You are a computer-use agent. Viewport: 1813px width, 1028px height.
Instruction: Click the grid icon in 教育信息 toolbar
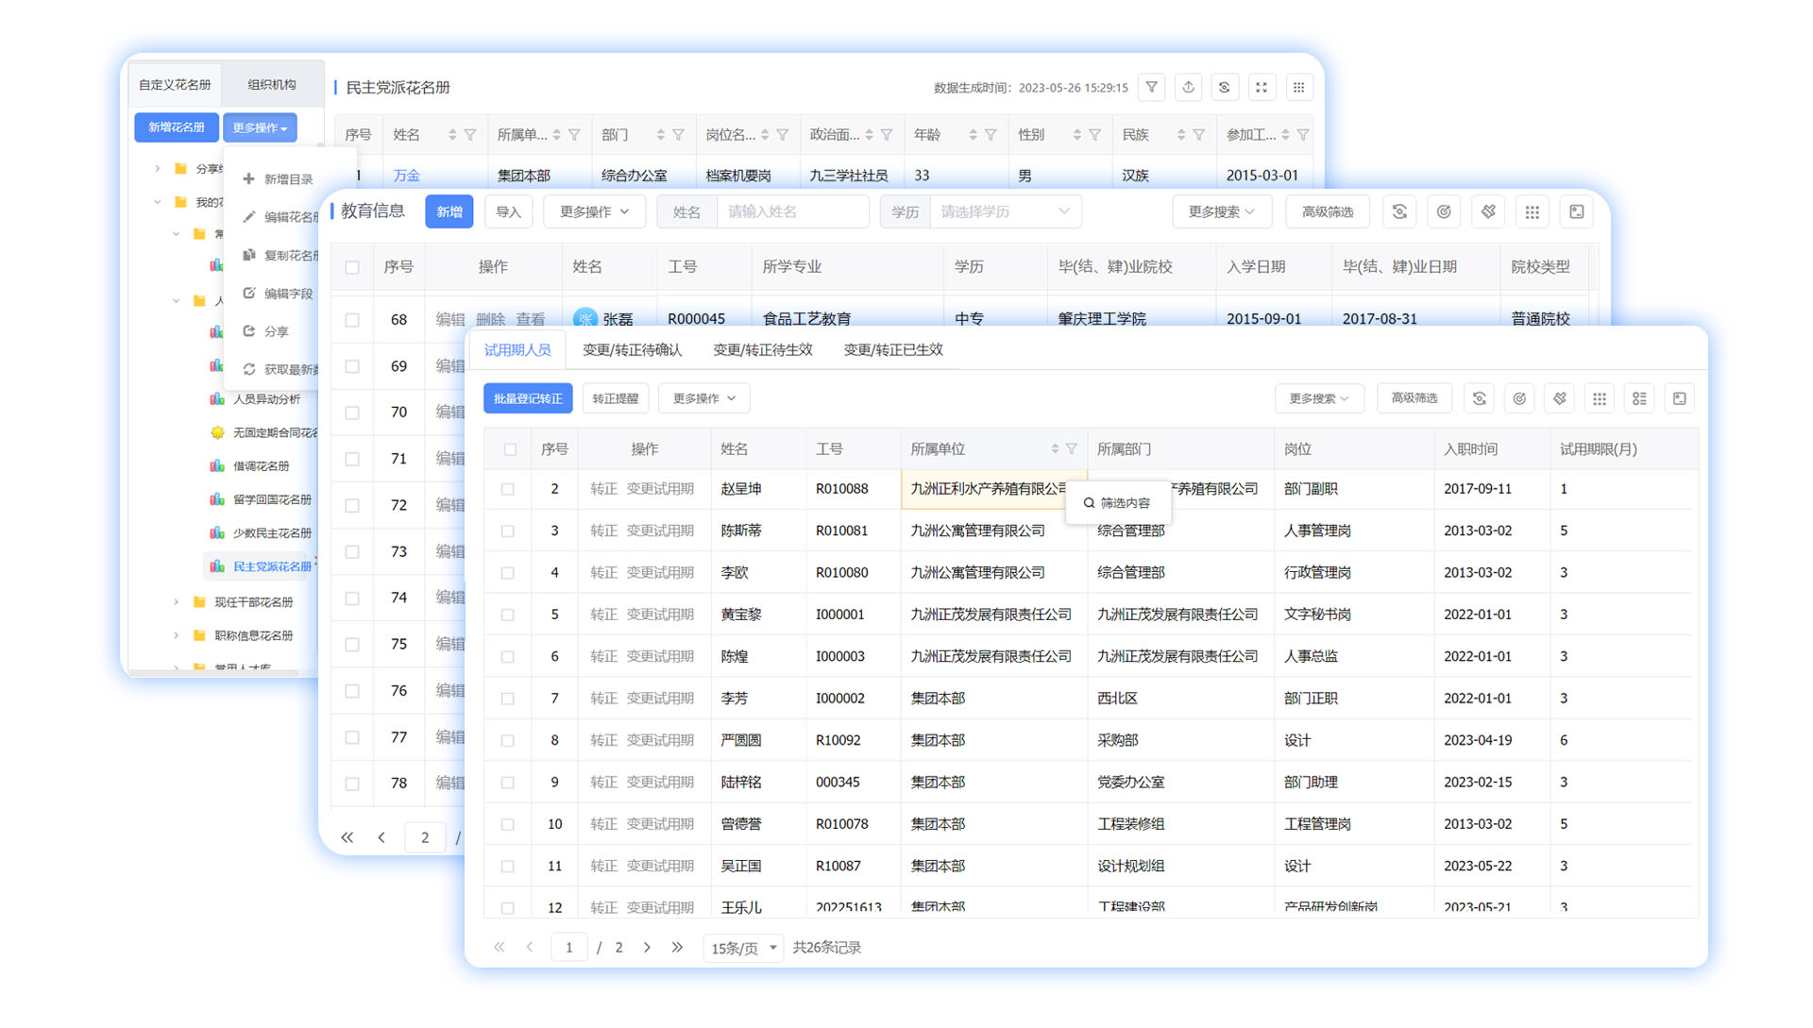pyautogui.click(x=1533, y=211)
